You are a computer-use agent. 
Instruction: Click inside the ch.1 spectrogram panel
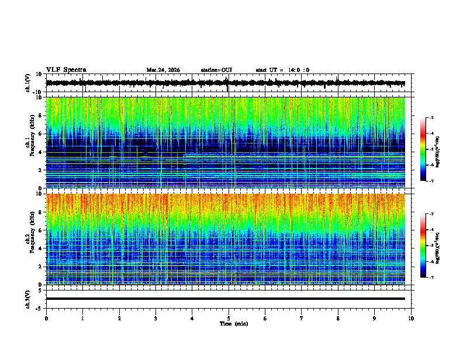pos(226,142)
